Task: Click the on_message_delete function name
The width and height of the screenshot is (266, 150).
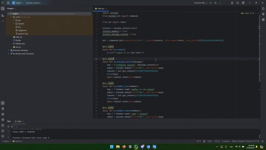Action: [x=123, y=62]
